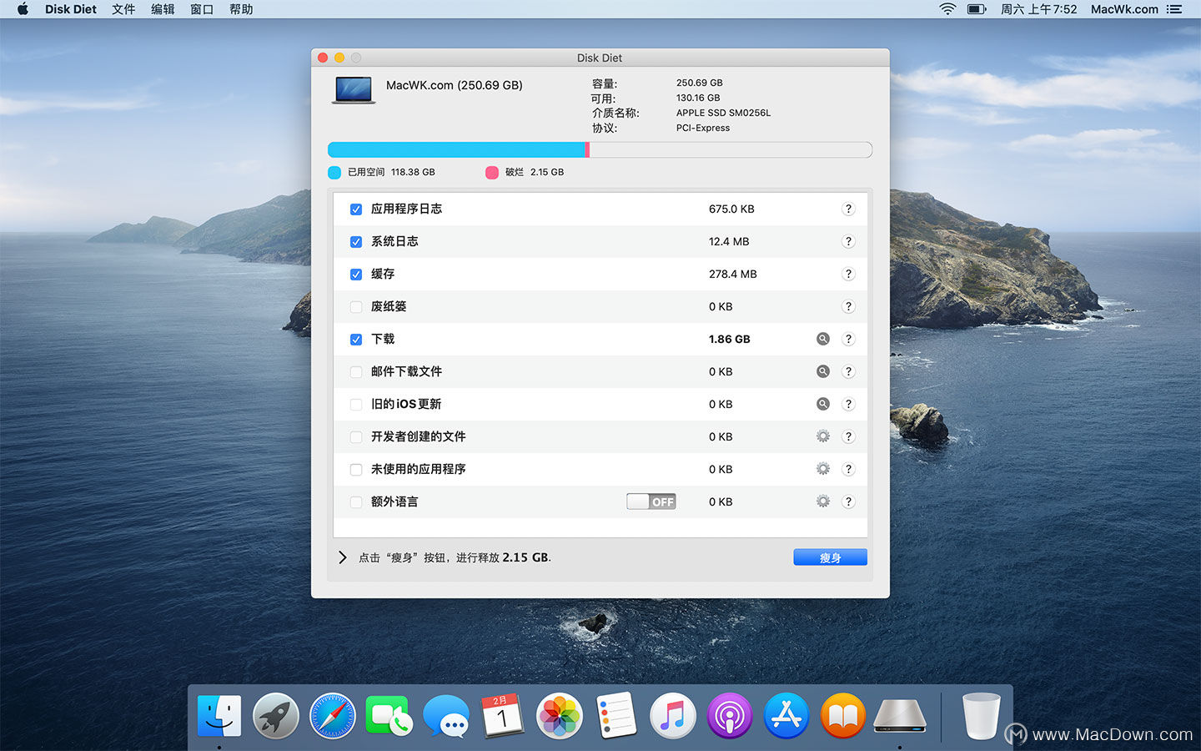Open Notification Center list icon
Viewport: 1201px width, 751px height.
(x=1174, y=9)
